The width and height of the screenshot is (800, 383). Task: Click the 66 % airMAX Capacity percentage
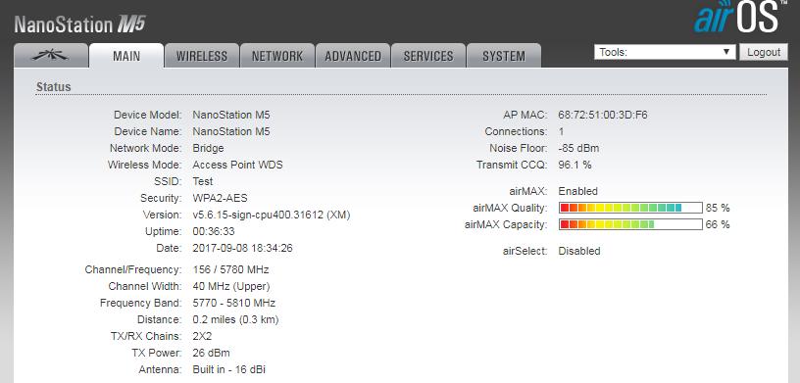tap(718, 224)
